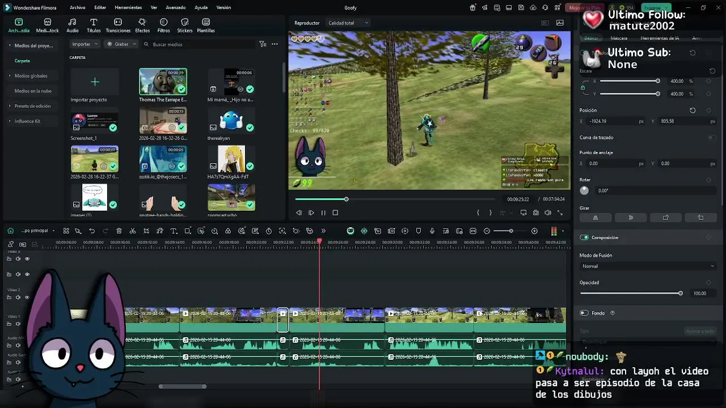Select the Carpeta folder in media tree

point(22,61)
